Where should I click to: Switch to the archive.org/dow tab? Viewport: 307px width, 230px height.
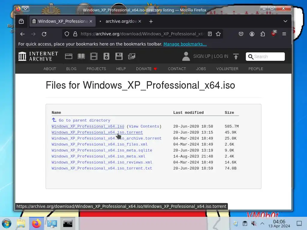[x=121, y=21]
